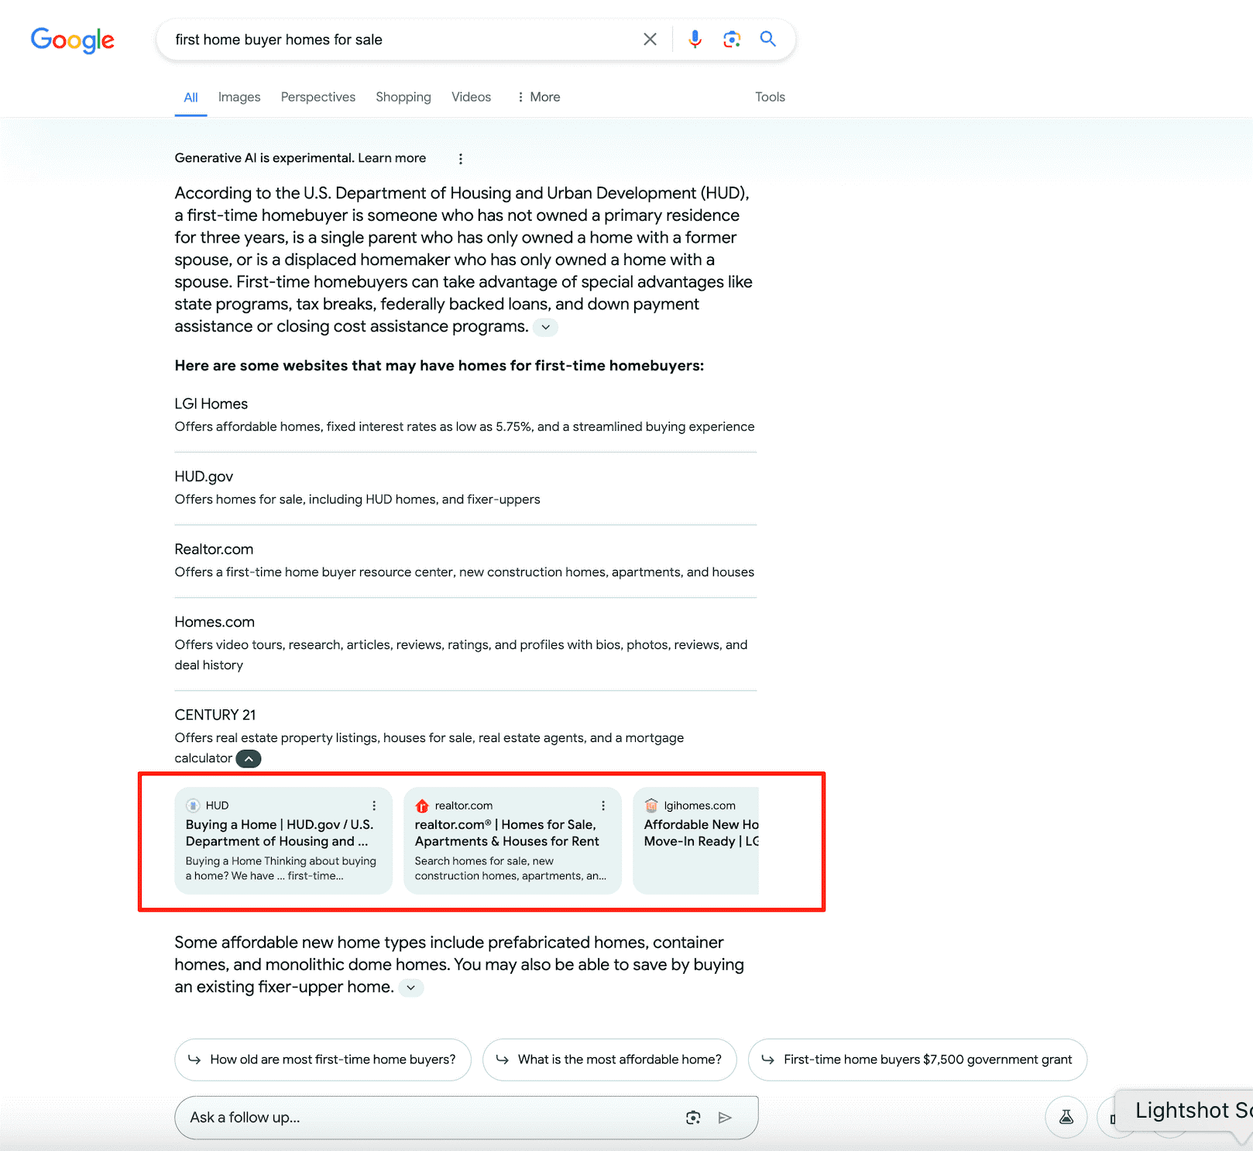The width and height of the screenshot is (1253, 1151).
Task: Click the Google logo
Action: 73,40
